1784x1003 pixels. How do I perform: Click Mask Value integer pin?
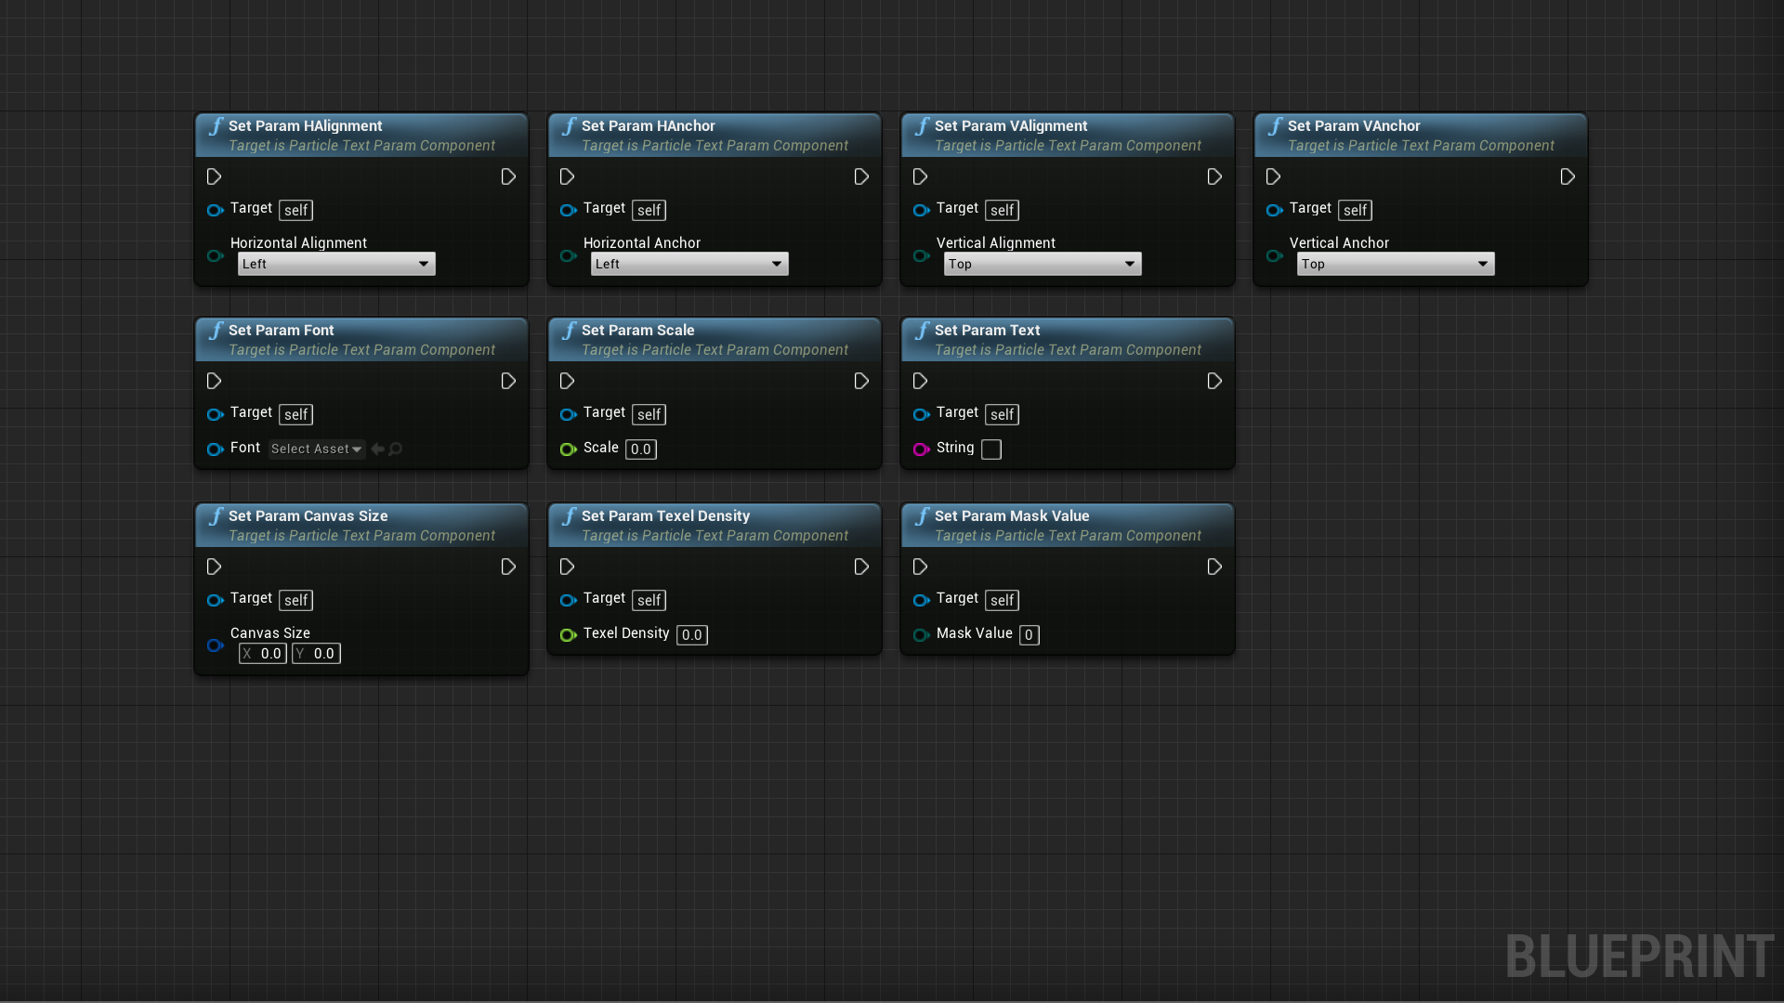921,635
